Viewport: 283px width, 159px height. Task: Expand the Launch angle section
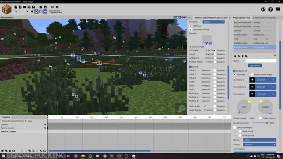point(191,47)
